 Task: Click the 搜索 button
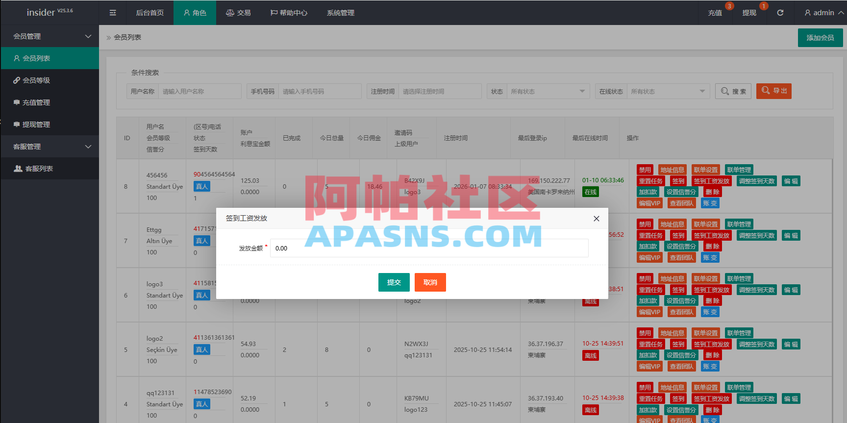[733, 91]
